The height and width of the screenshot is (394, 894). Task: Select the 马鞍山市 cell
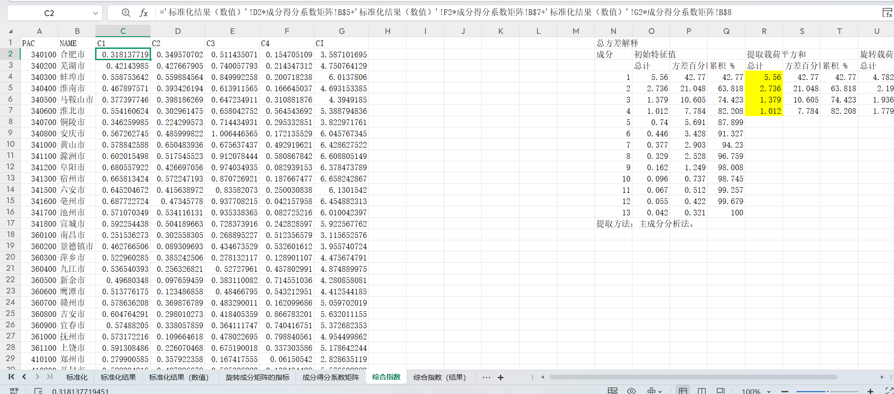(x=77, y=100)
